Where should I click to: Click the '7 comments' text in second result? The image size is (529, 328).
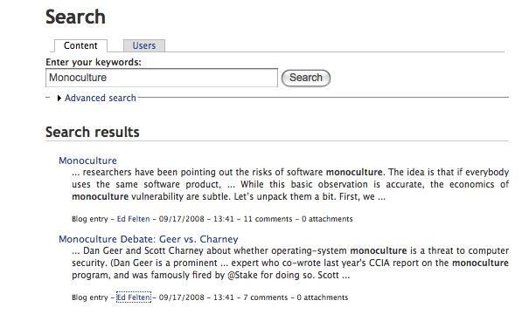266,297
